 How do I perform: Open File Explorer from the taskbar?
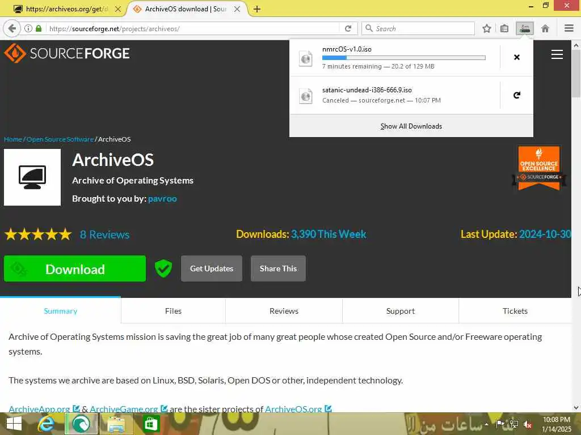tap(116, 424)
